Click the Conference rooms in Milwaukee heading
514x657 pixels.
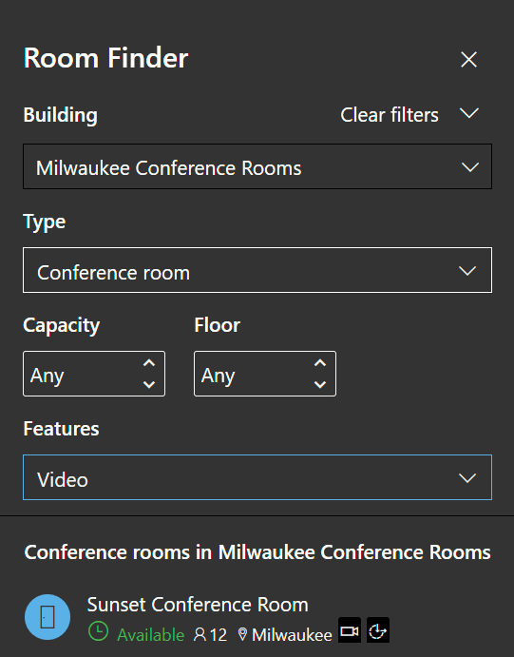tap(257, 552)
